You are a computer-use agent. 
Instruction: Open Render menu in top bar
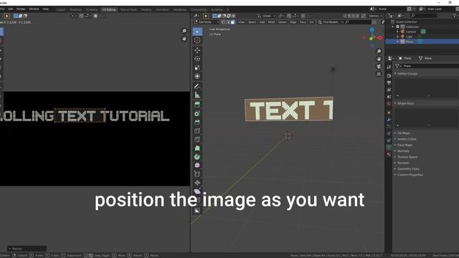click(21, 9)
